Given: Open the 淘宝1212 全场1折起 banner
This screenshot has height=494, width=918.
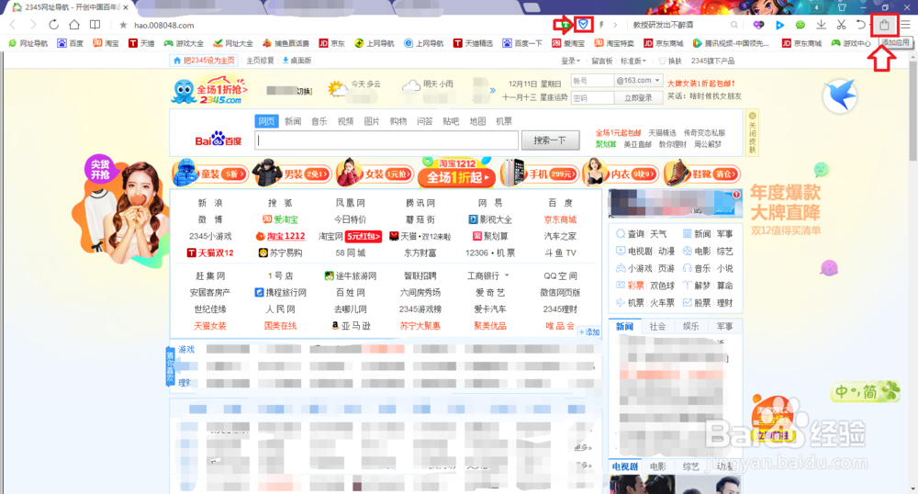Looking at the screenshot, I should (x=457, y=172).
